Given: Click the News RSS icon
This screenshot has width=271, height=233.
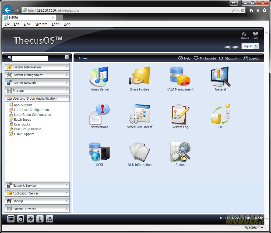Looking at the screenshot, I should tap(244, 34).
